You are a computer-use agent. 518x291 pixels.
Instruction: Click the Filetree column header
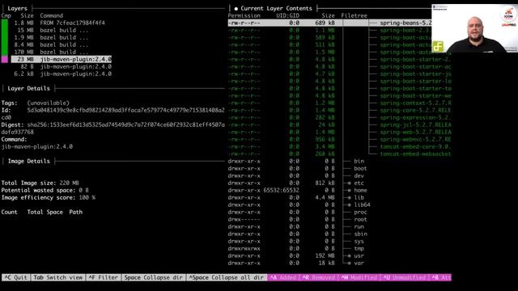(354, 15)
